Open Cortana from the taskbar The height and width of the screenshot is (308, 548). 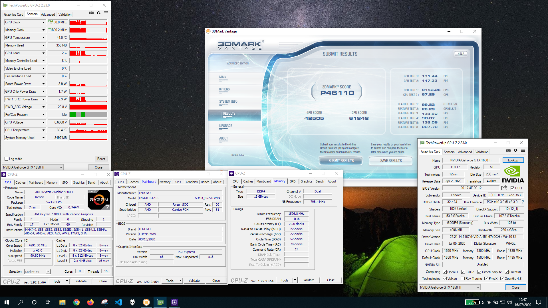pyautogui.click(x=34, y=302)
